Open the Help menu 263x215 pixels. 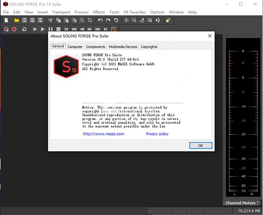192,12
